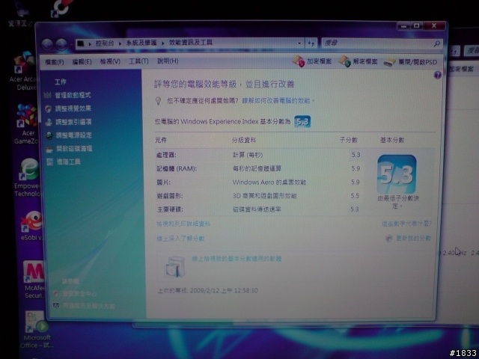Screen dimensions: 479x359
Task: Click the Back navigation arrow button
Action: pos(47,45)
